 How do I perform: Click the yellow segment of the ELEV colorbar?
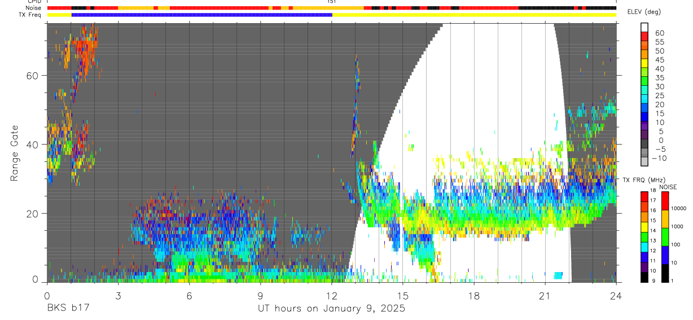(644, 63)
